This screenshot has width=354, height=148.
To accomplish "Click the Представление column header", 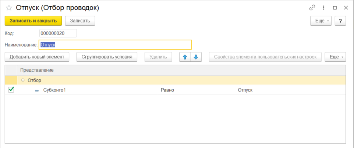I will point(37,70).
